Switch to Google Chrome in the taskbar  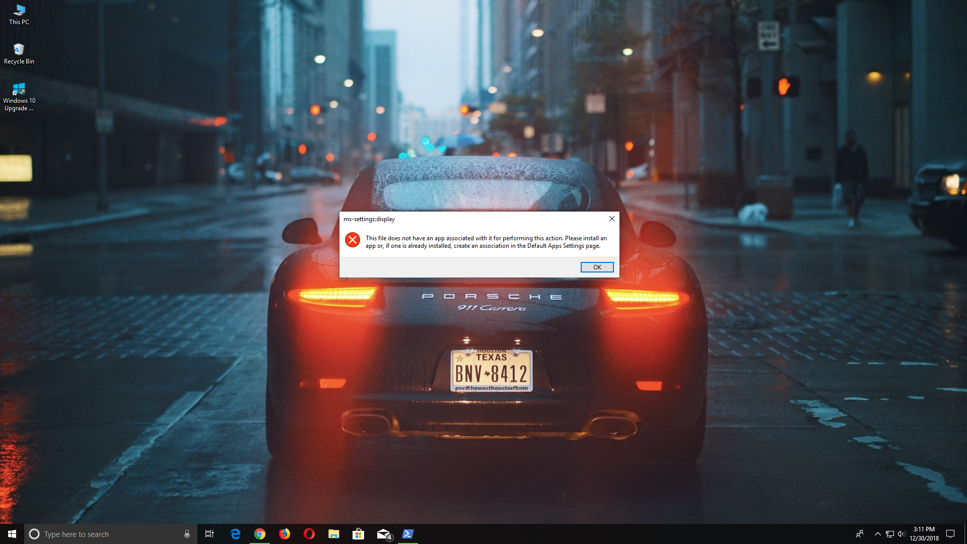point(260,534)
